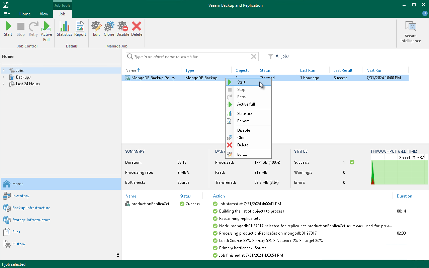Image resolution: width=429 pixels, height=268 pixels.
Task: Click the red Delete ribbon icon
Action: (x=137, y=29)
